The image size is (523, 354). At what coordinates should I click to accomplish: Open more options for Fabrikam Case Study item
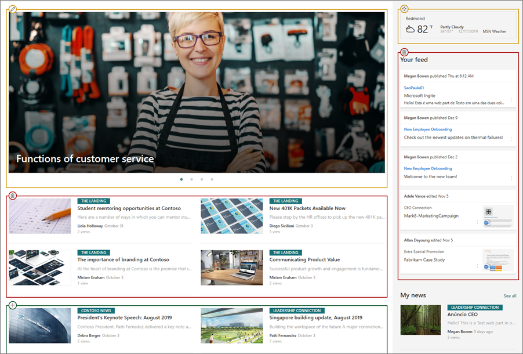coord(477,266)
